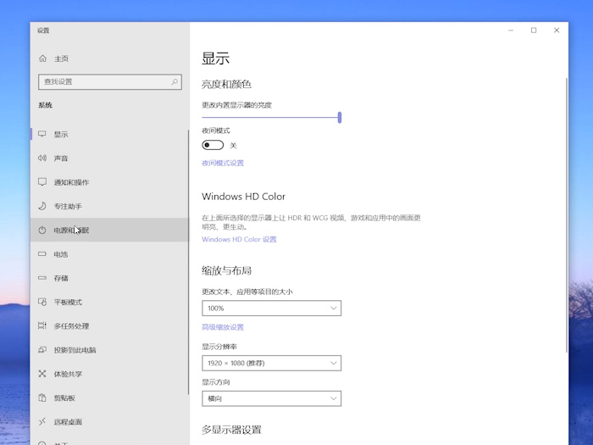The height and width of the screenshot is (445, 593).
Task: Open the 横向 display orientation dropdown
Action: [272, 398]
